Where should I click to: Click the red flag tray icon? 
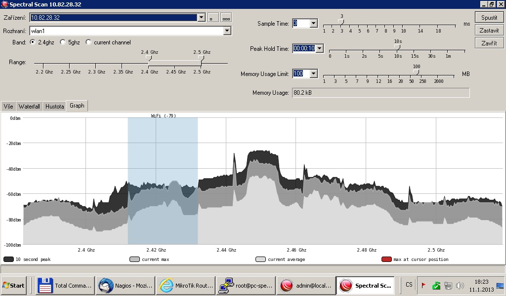[x=423, y=285]
